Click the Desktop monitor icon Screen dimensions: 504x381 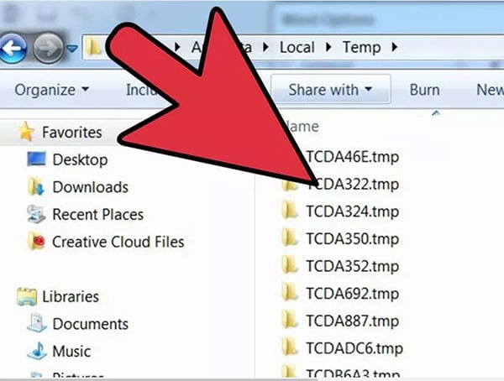click(36, 159)
